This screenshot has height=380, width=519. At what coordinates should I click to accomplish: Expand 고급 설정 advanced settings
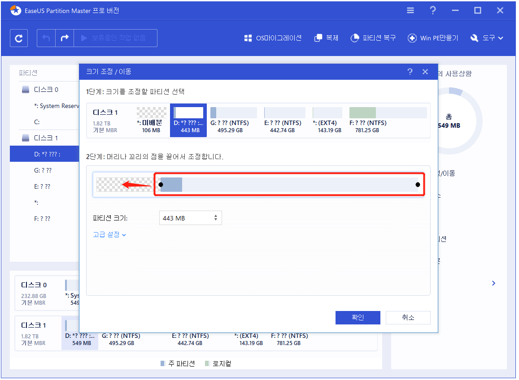point(109,234)
